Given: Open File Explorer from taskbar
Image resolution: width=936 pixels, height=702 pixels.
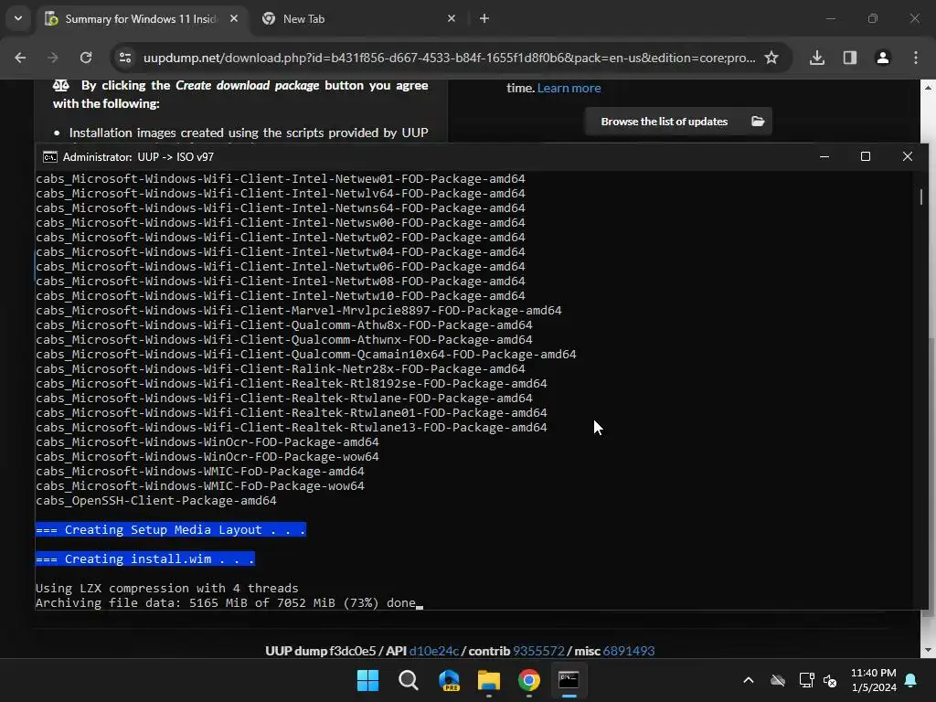Looking at the screenshot, I should click(x=489, y=680).
